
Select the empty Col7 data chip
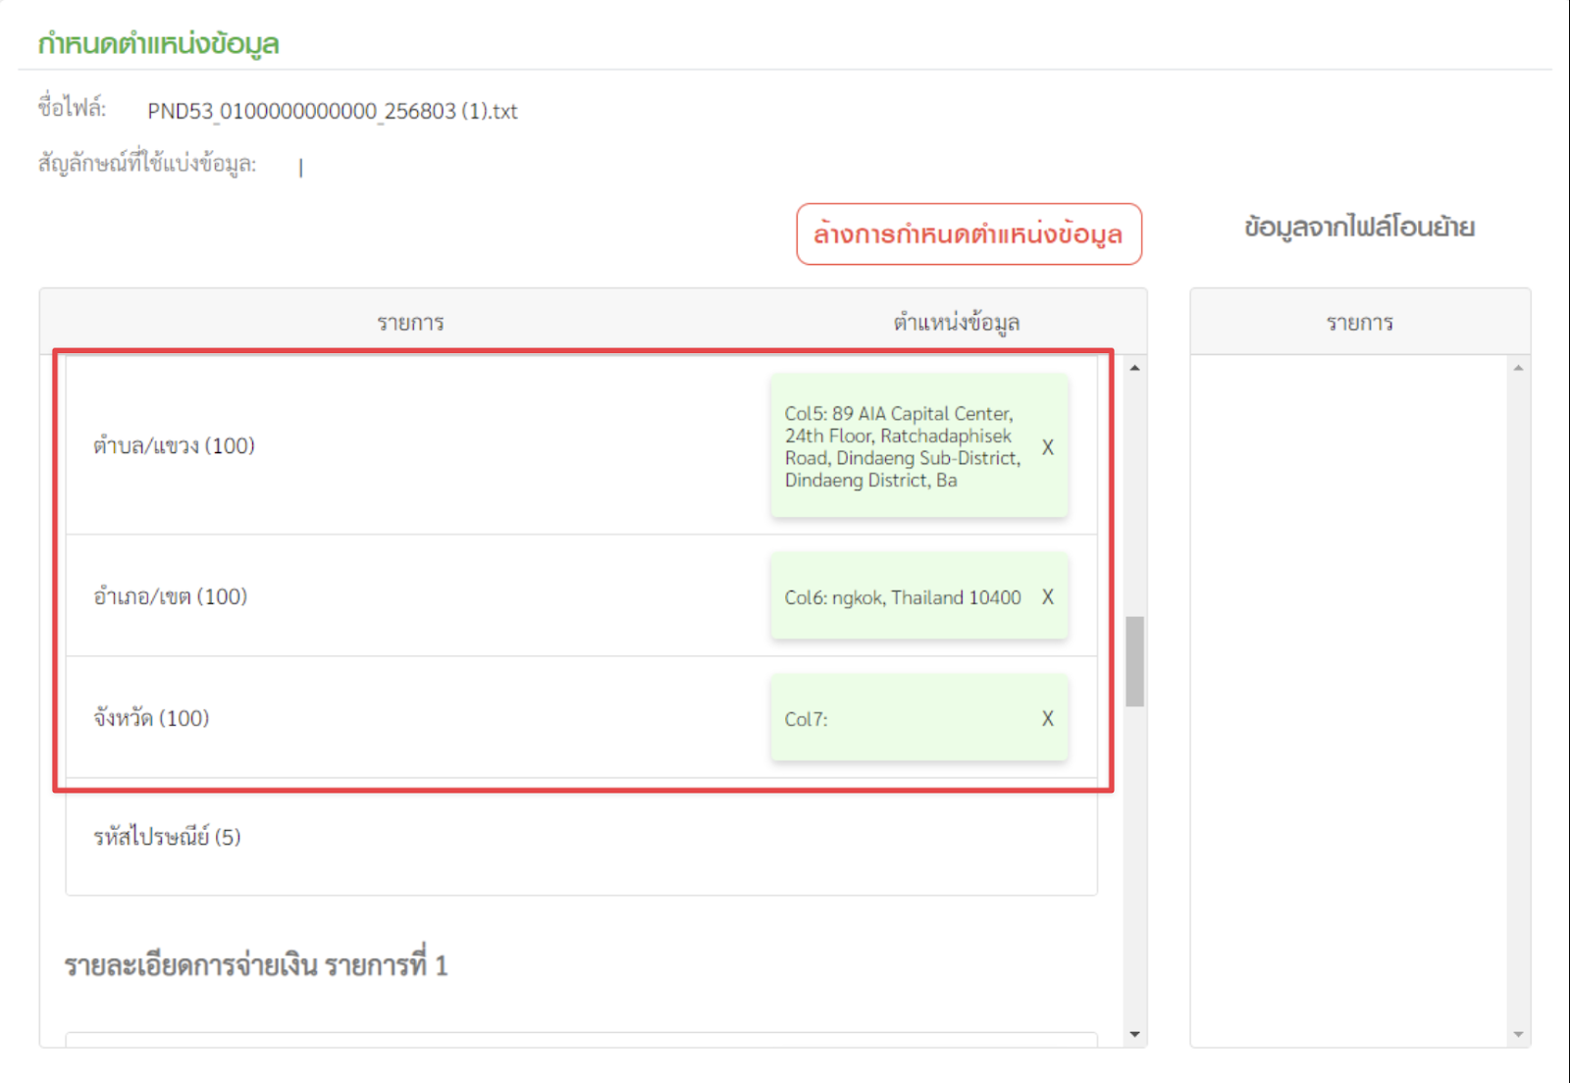[x=903, y=719]
